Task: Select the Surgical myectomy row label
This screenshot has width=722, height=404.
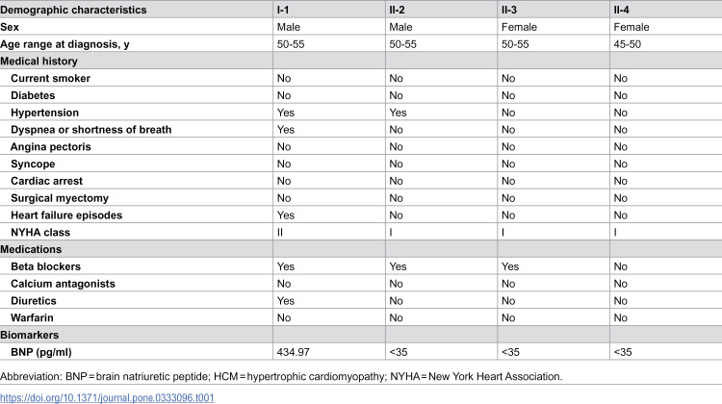Action: tap(60, 198)
